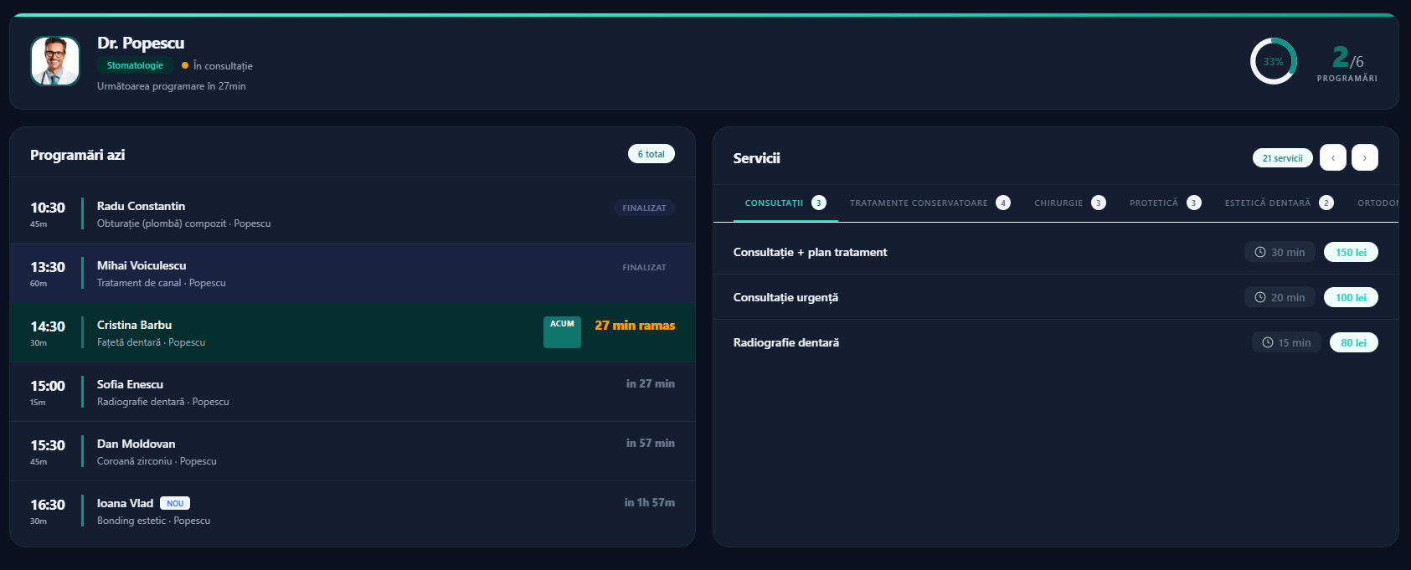Image resolution: width=1411 pixels, height=570 pixels.
Task: Click the 6 total badge
Action: 651,154
